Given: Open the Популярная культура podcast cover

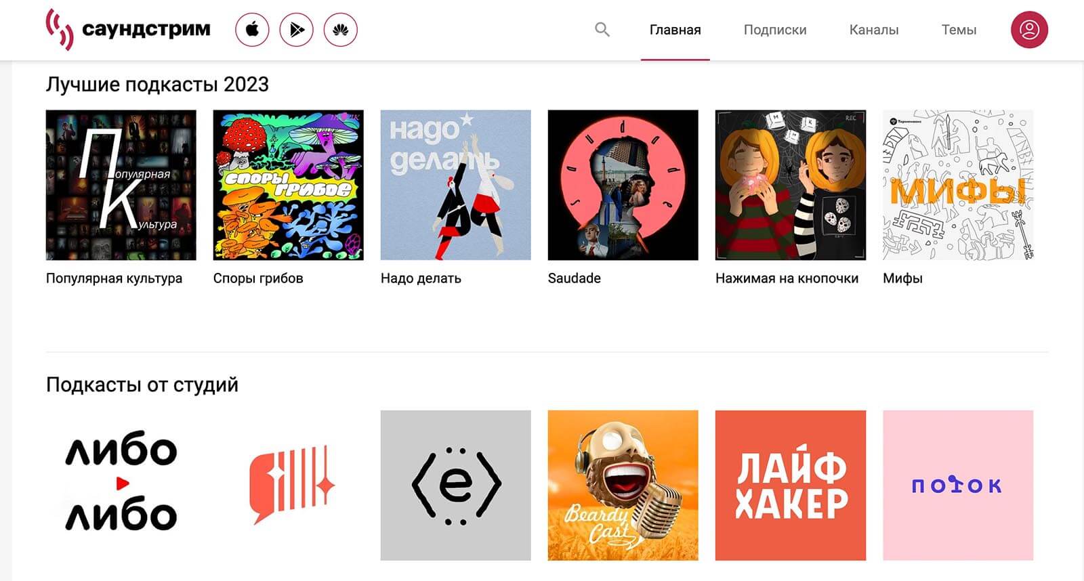Looking at the screenshot, I should point(121,185).
